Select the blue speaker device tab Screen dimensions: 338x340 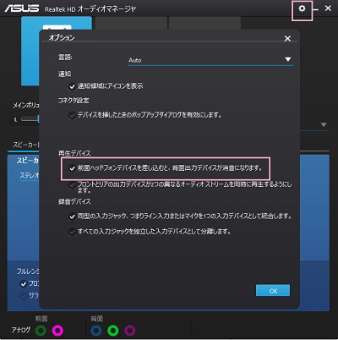pos(30,51)
